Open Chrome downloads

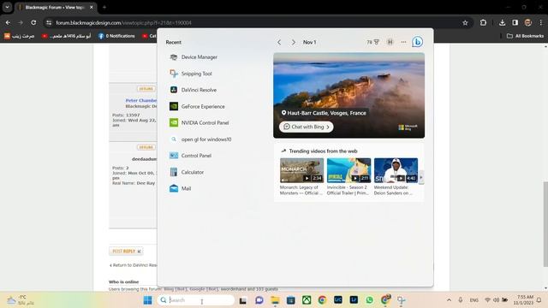pos(503,23)
